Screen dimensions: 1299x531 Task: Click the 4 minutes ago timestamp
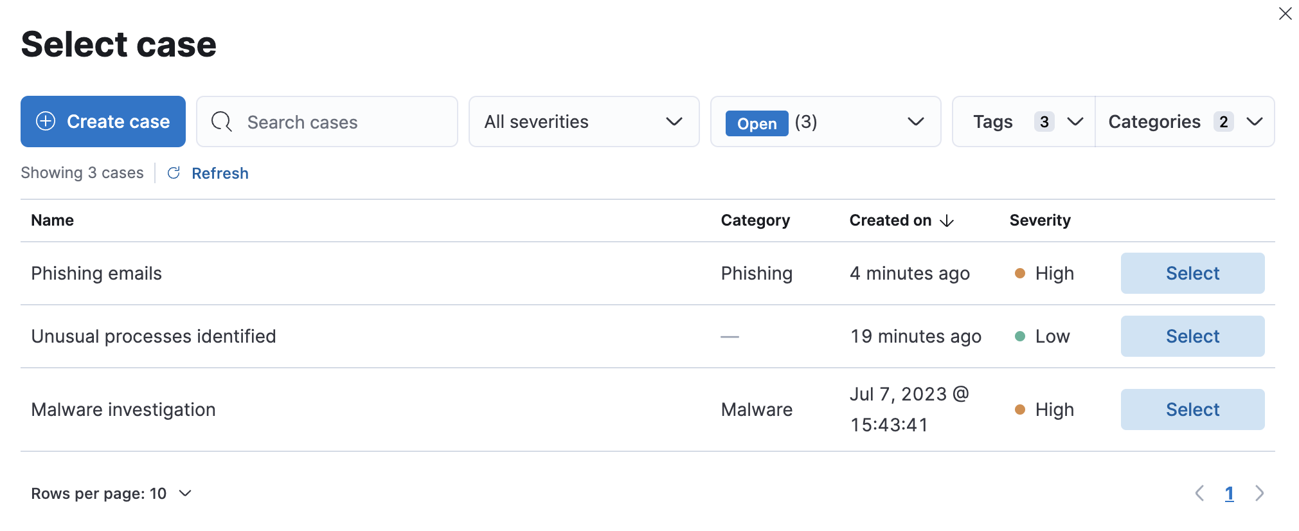tap(909, 274)
